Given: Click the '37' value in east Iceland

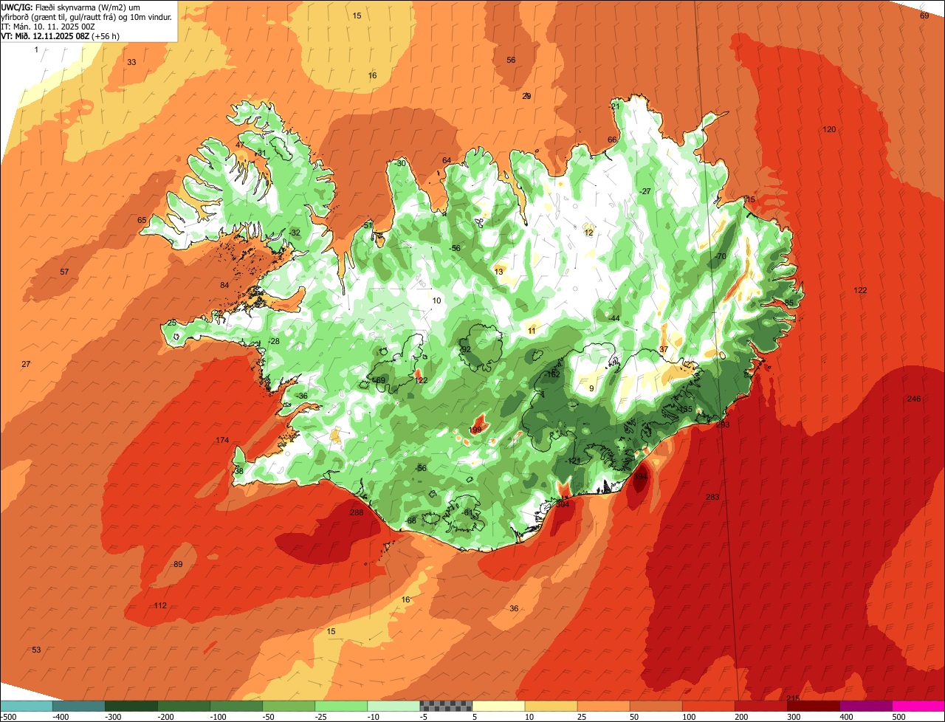Looking at the screenshot, I should coord(664,349).
